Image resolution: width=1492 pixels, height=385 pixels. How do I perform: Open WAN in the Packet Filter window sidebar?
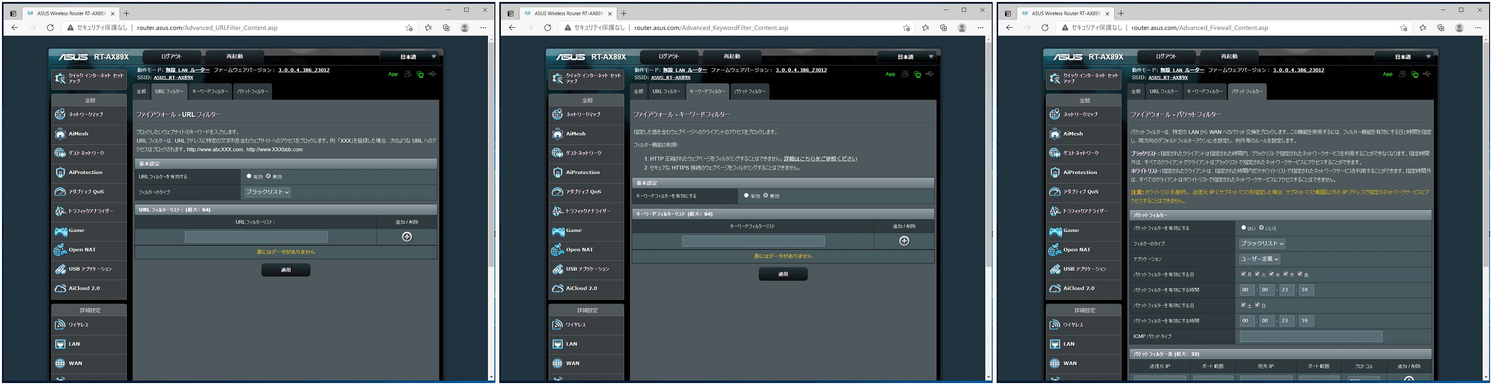click(x=1084, y=364)
